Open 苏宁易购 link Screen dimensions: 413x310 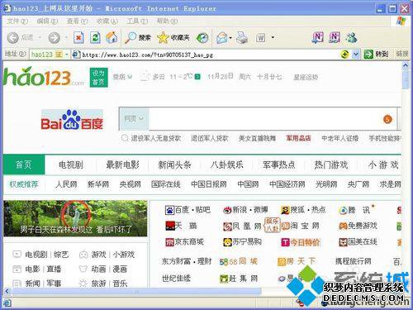point(242,242)
